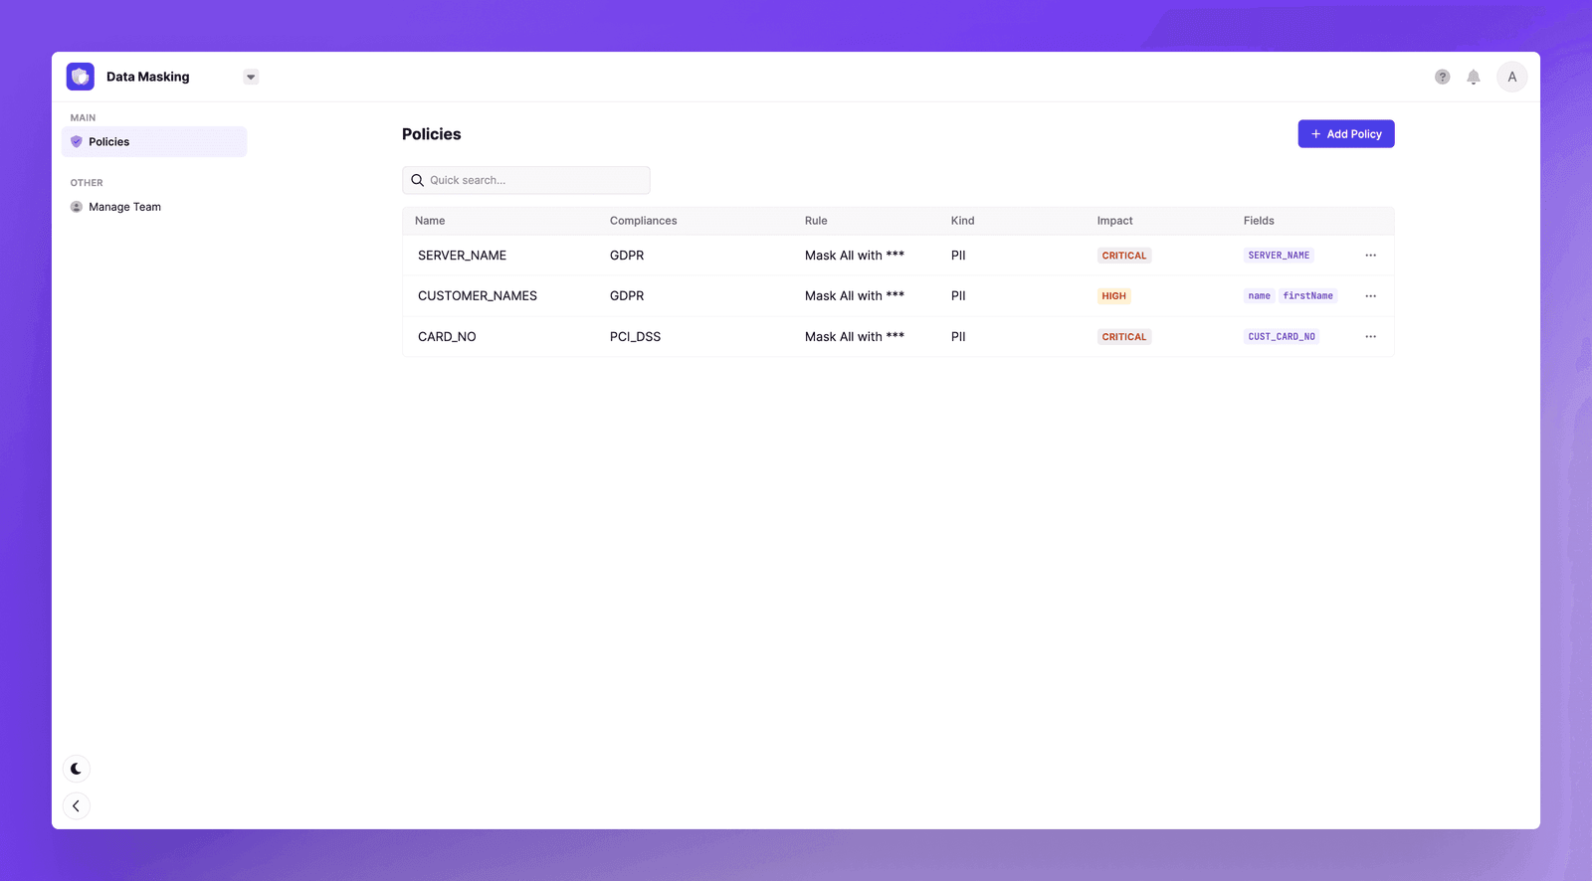Expand the Data Masking app dropdown arrow

click(251, 77)
